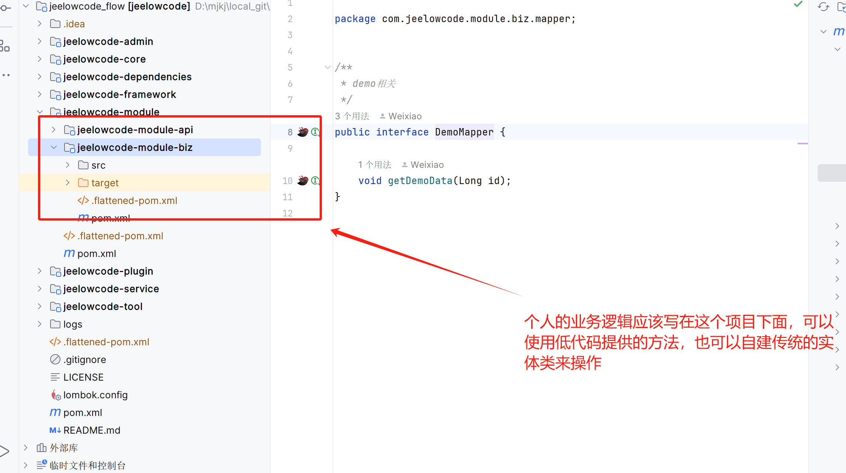846x473 pixels.
Task: Expand the 临时文件和控制台 node chevron
Action: point(25,466)
